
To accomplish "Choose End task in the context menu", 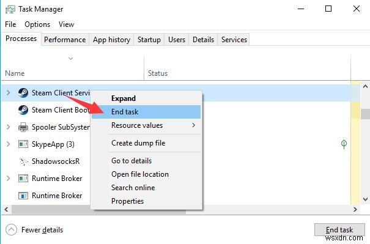I will coord(146,112).
